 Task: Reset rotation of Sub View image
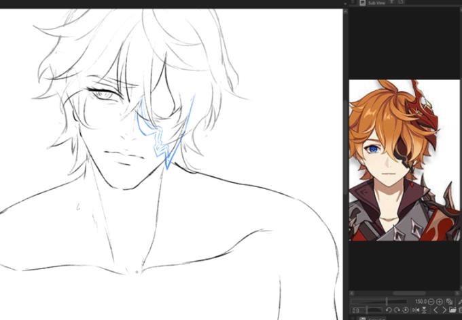(x=406, y=310)
